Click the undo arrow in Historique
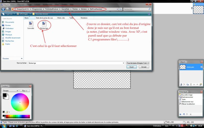Viewport: 204px width, 128px height. (x=184, y=114)
